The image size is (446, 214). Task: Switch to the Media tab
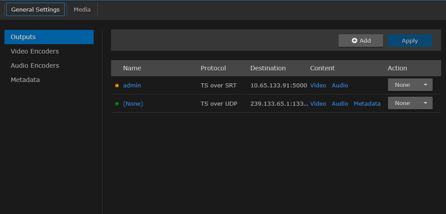coord(82,9)
